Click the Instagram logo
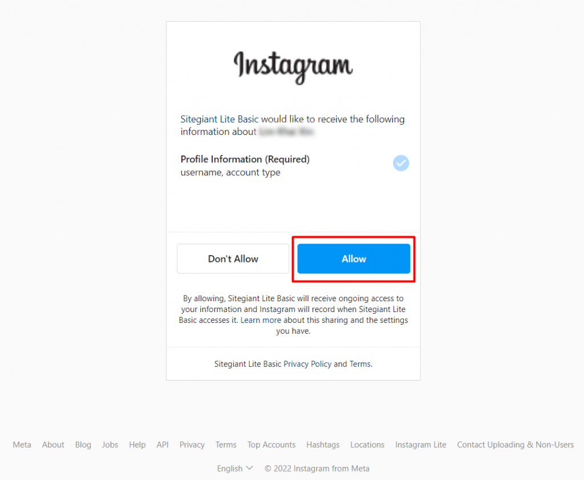The image size is (584, 480). 293,67
